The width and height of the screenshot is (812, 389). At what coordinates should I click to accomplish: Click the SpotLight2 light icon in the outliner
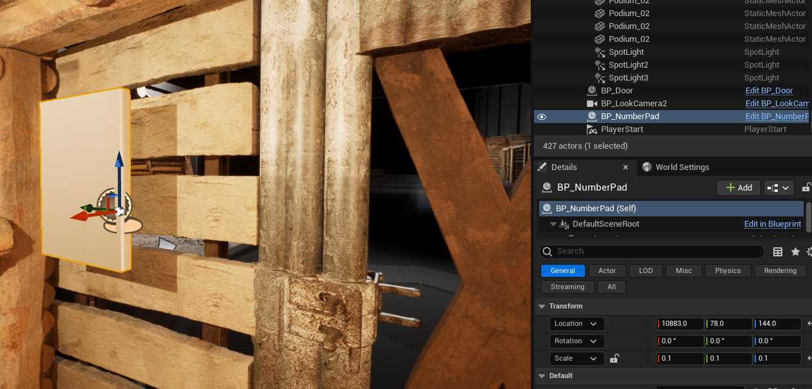599,65
